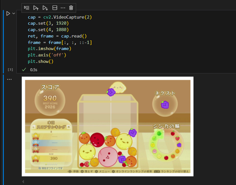
Task: Open output actions ellipsis beside the image
Action: (x=9, y=79)
